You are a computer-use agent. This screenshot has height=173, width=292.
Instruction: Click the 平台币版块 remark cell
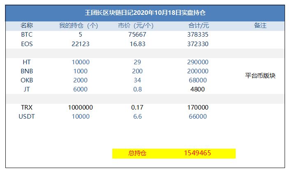pyautogui.click(x=260, y=76)
